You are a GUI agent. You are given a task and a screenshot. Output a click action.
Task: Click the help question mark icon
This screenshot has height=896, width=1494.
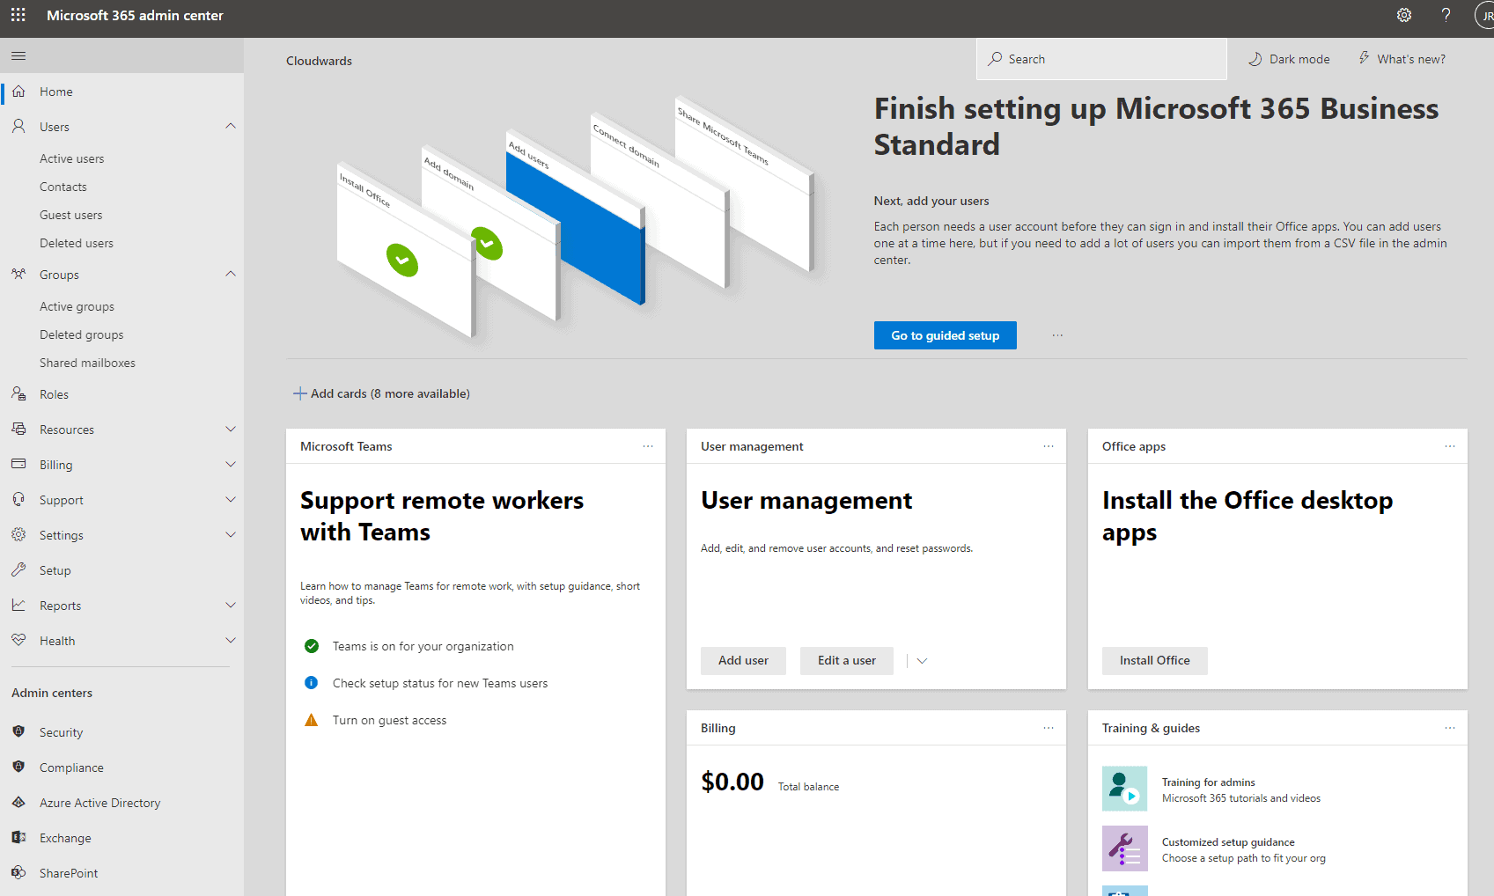coord(1446,15)
